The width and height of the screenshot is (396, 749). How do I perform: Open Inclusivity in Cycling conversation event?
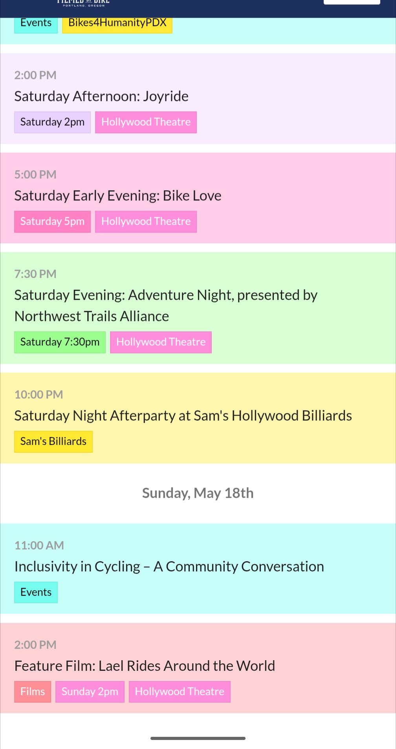coord(169,567)
